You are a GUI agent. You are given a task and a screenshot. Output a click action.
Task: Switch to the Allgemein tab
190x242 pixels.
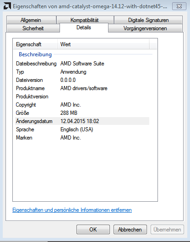[x=31, y=20]
